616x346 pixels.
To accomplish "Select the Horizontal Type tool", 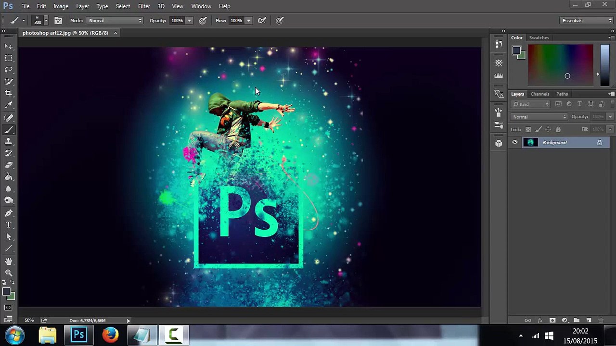I will point(9,225).
